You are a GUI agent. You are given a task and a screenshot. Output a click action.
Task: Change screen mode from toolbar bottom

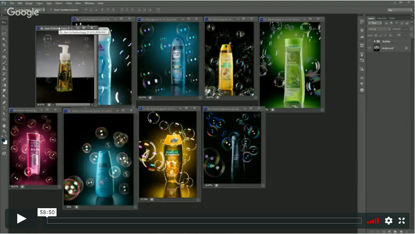pyautogui.click(x=4, y=153)
